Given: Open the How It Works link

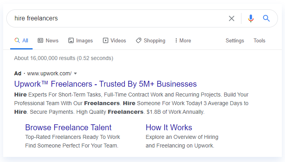Looking at the screenshot, I should coord(169,127).
